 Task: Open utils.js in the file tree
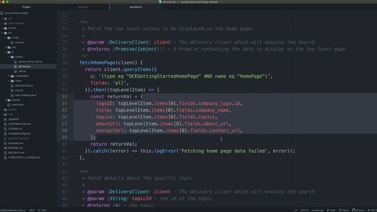coord(22,71)
